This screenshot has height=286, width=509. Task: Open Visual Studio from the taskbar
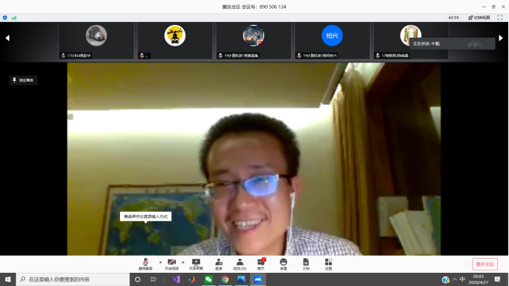176,279
